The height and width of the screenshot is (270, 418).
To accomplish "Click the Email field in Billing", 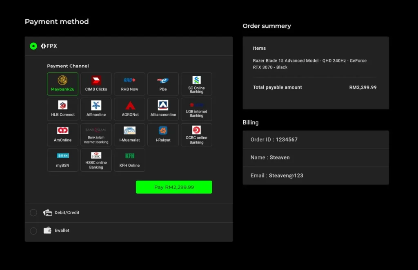I will (316, 175).
